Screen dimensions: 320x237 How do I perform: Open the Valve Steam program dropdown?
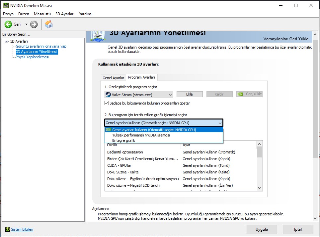pos(170,95)
